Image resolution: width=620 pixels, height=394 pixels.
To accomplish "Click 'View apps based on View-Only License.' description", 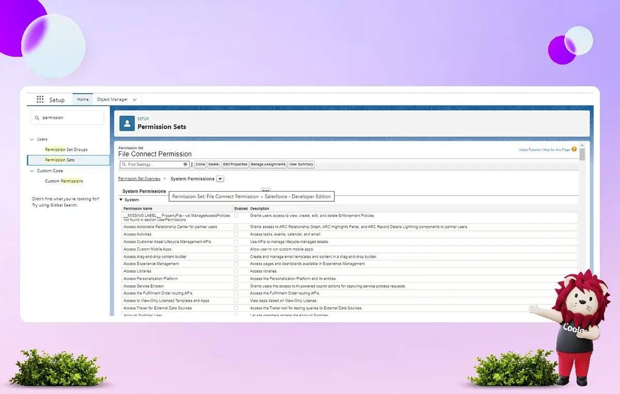I will point(284,301).
